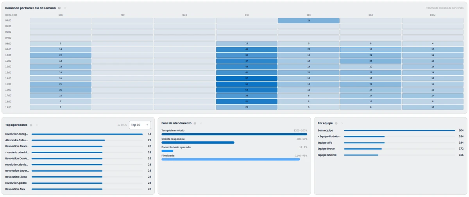Remove the Top operadores widget with its X

(37, 125)
